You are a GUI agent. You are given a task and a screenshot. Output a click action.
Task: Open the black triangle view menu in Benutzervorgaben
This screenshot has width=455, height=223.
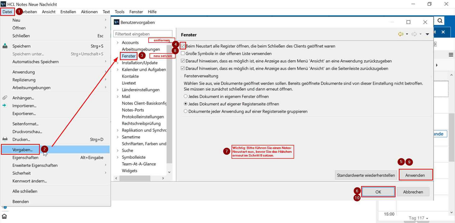point(427,34)
